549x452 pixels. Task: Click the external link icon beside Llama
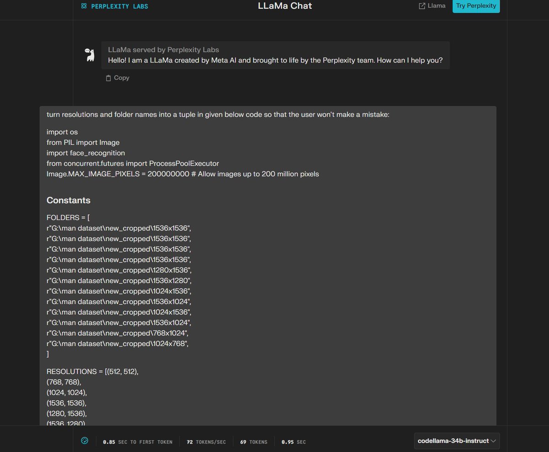[x=422, y=6]
